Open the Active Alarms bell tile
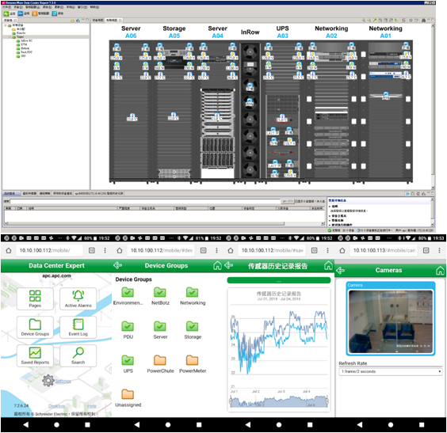This screenshot has width=447, height=433. click(78, 298)
